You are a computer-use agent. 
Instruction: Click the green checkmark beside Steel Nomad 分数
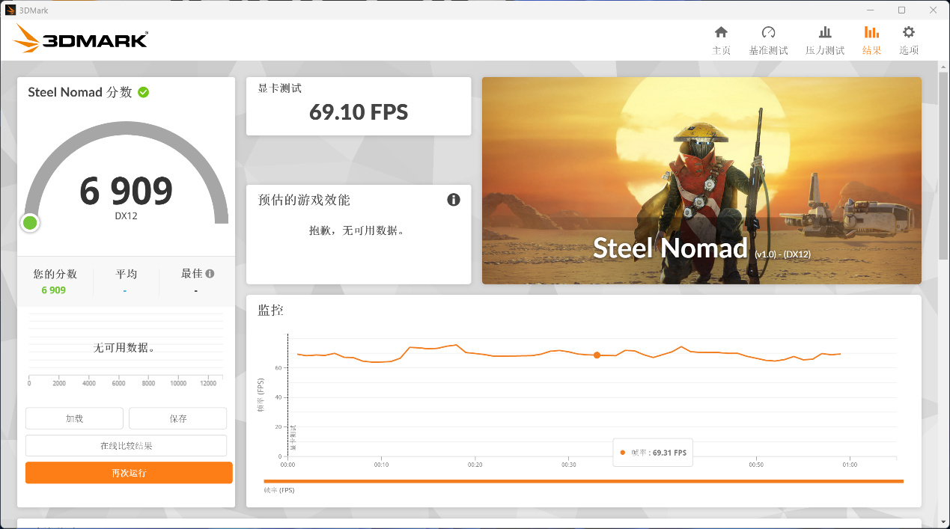pyautogui.click(x=142, y=92)
